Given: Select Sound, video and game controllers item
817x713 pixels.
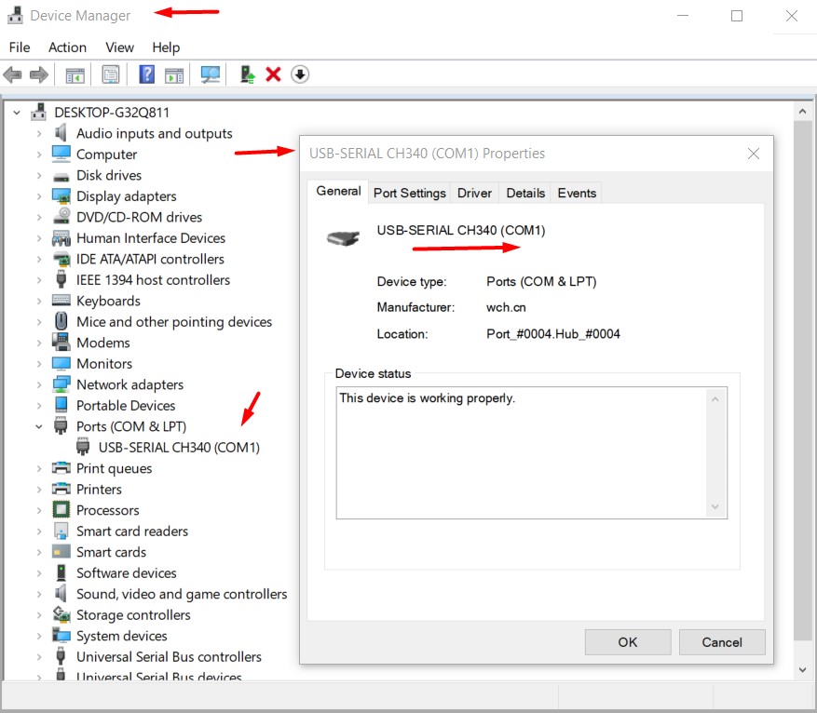Looking at the screenshot, I should [182, 594].
